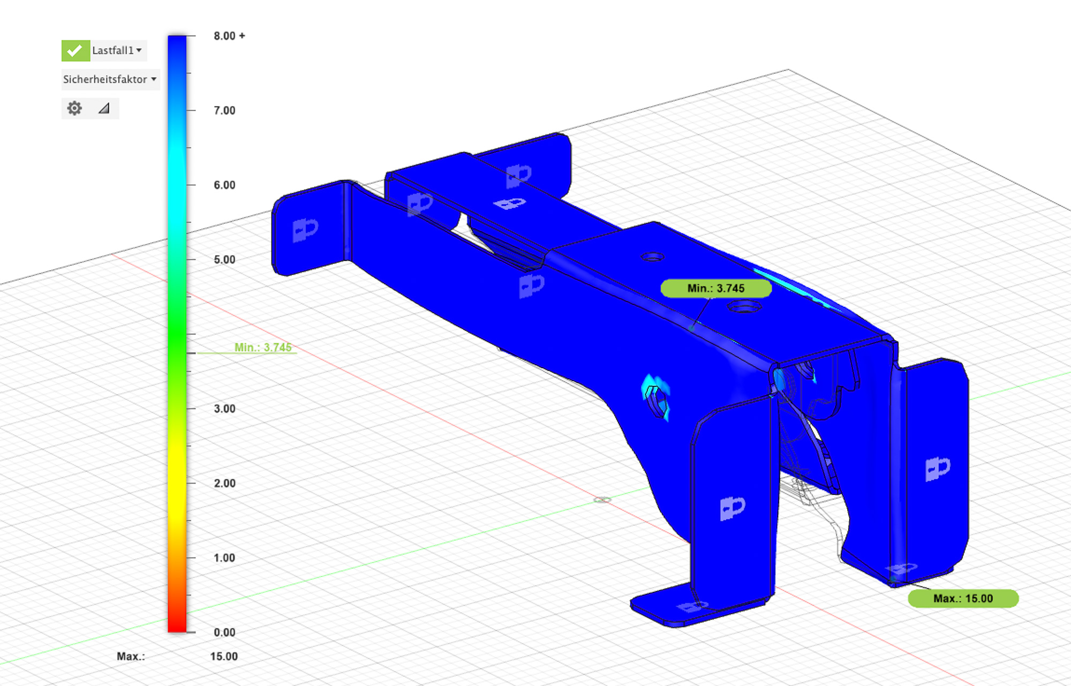Open the legend settings gear icon
Viewport: 1071px width, 686px height.
tap(74, 109)
